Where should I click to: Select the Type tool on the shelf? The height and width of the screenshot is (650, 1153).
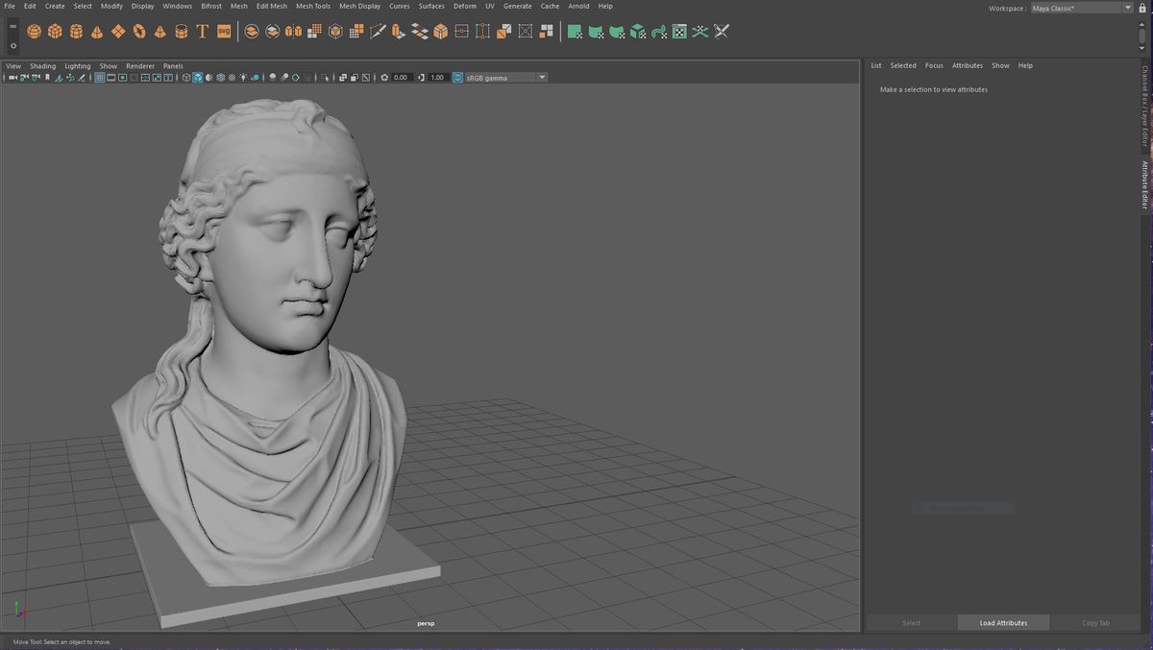(x=202, y=31)
